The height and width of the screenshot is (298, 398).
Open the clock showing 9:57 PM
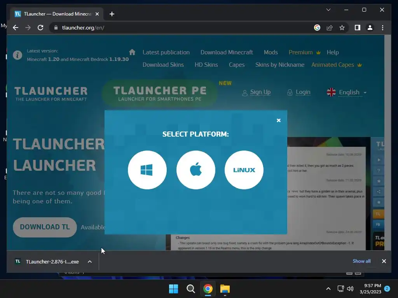[x=370, y=289]
